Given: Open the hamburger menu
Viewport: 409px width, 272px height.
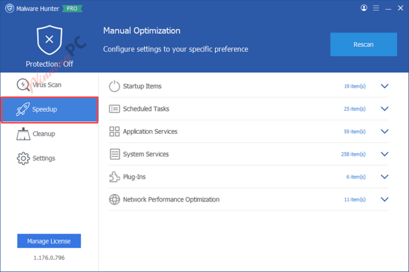Looking at the screenshot, I should point(376,8).
